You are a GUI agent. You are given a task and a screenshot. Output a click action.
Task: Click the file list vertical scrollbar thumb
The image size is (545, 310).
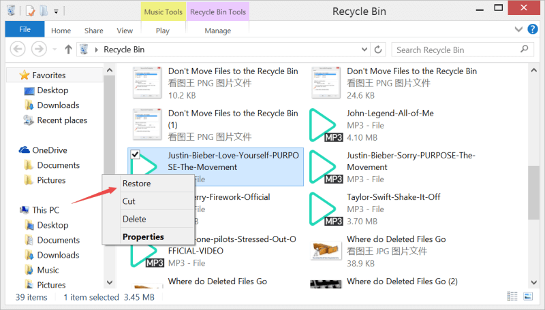tap(533, 193)
